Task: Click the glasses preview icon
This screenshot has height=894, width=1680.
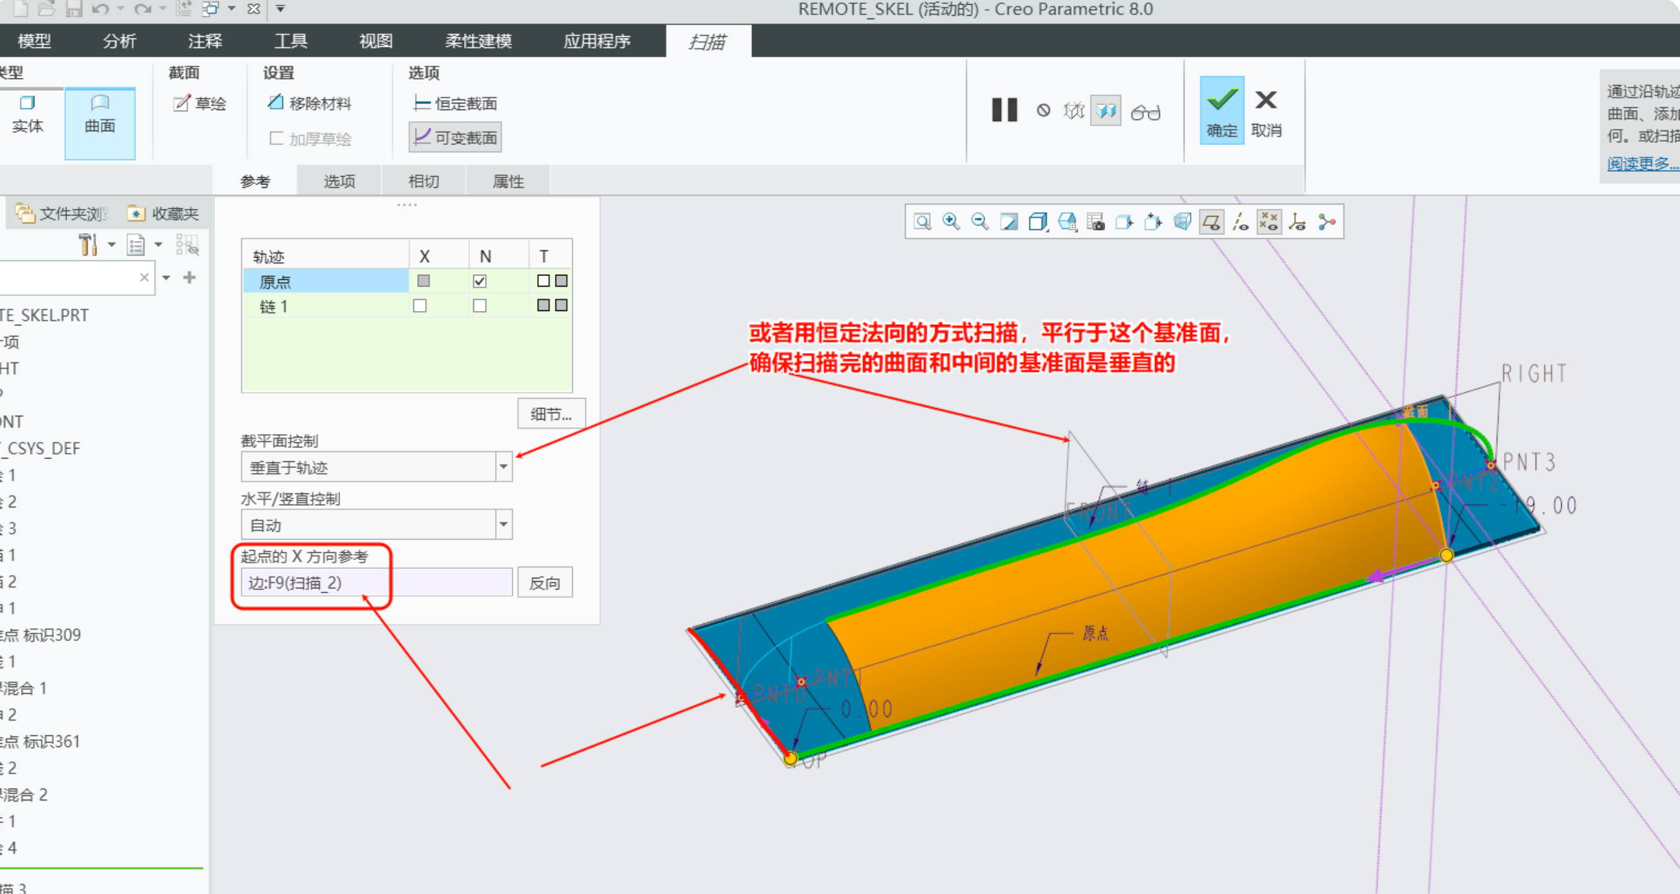Action: pyautogui.click(x=1145, y=112)
